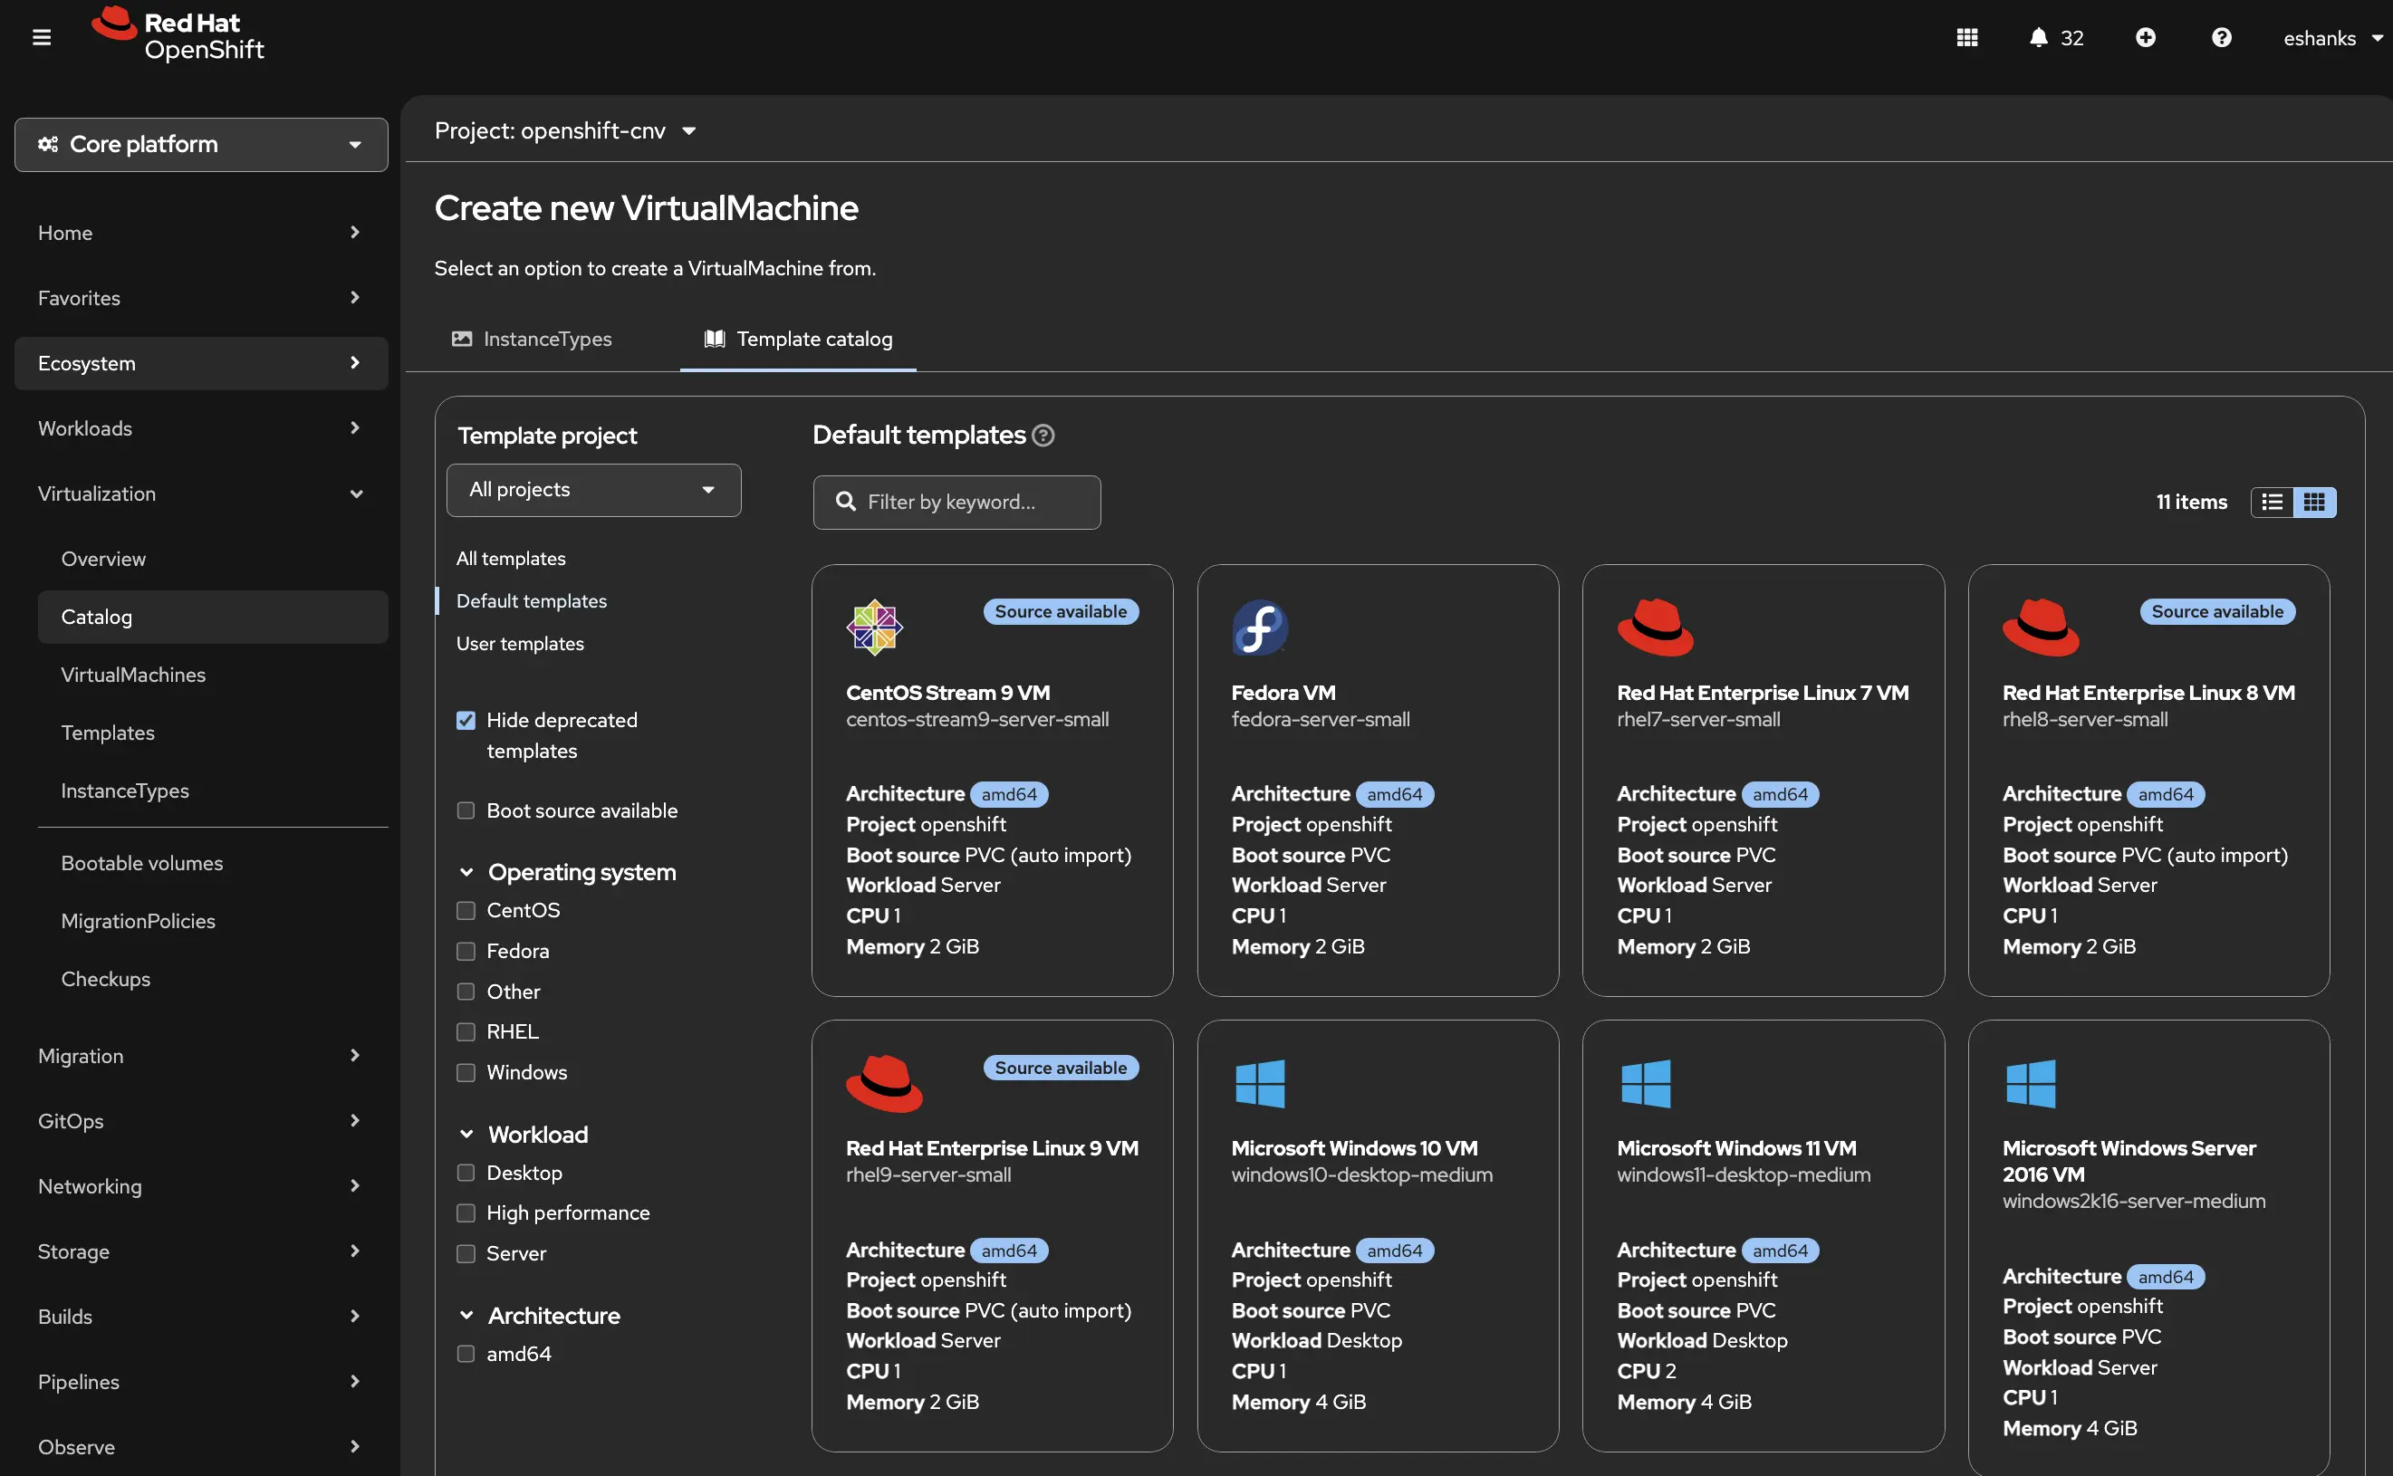Collapse the Workload filter section
This screenshot has width=2393, height=1476.
[524, 1135]
